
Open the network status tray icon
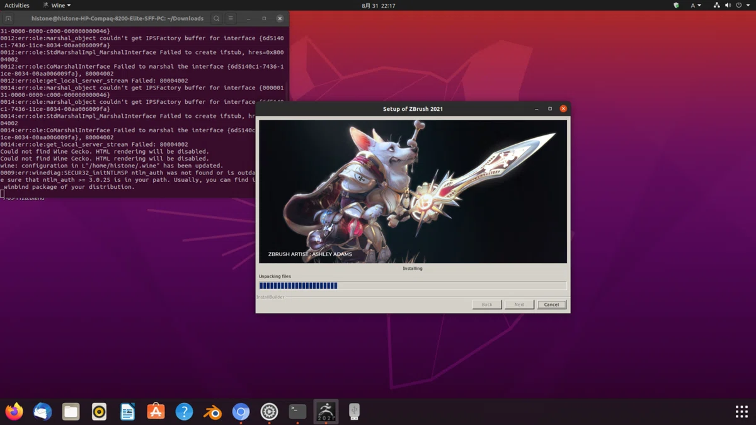(717, 5)
